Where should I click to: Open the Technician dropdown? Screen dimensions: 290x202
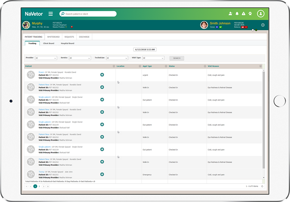(x=117, y=58)
